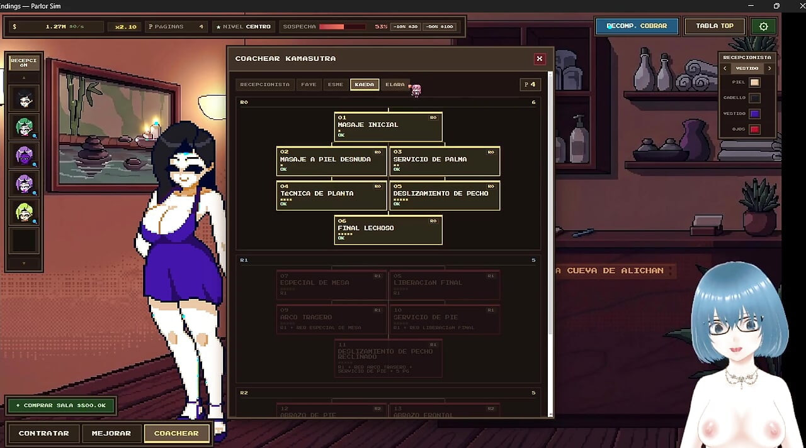Switch to the Faye tab
Image resolution: width=806 pixels, height=448 pixels.
tap(309, 84)
